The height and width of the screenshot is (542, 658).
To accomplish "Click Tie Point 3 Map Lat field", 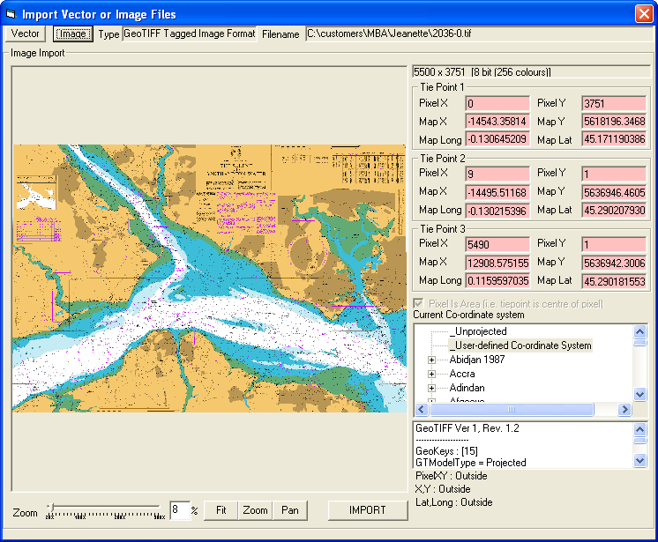I will 613,281.
